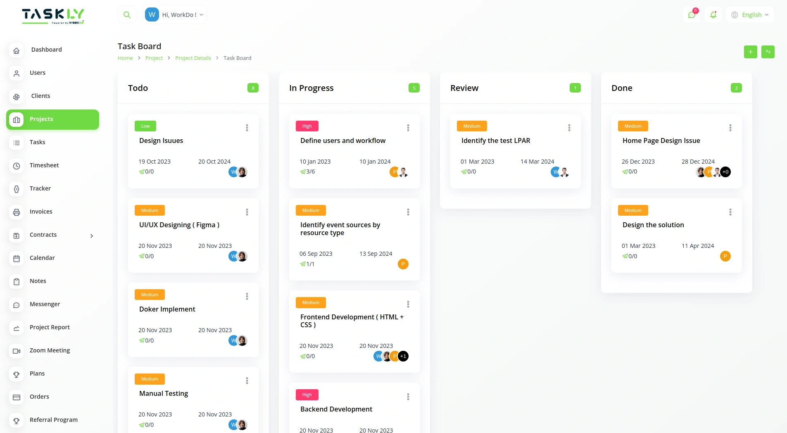The width and height of the screenshot is (787, 433).
Task: Click the High priority tag on Backend Development
Action: [x=307, y=395]
